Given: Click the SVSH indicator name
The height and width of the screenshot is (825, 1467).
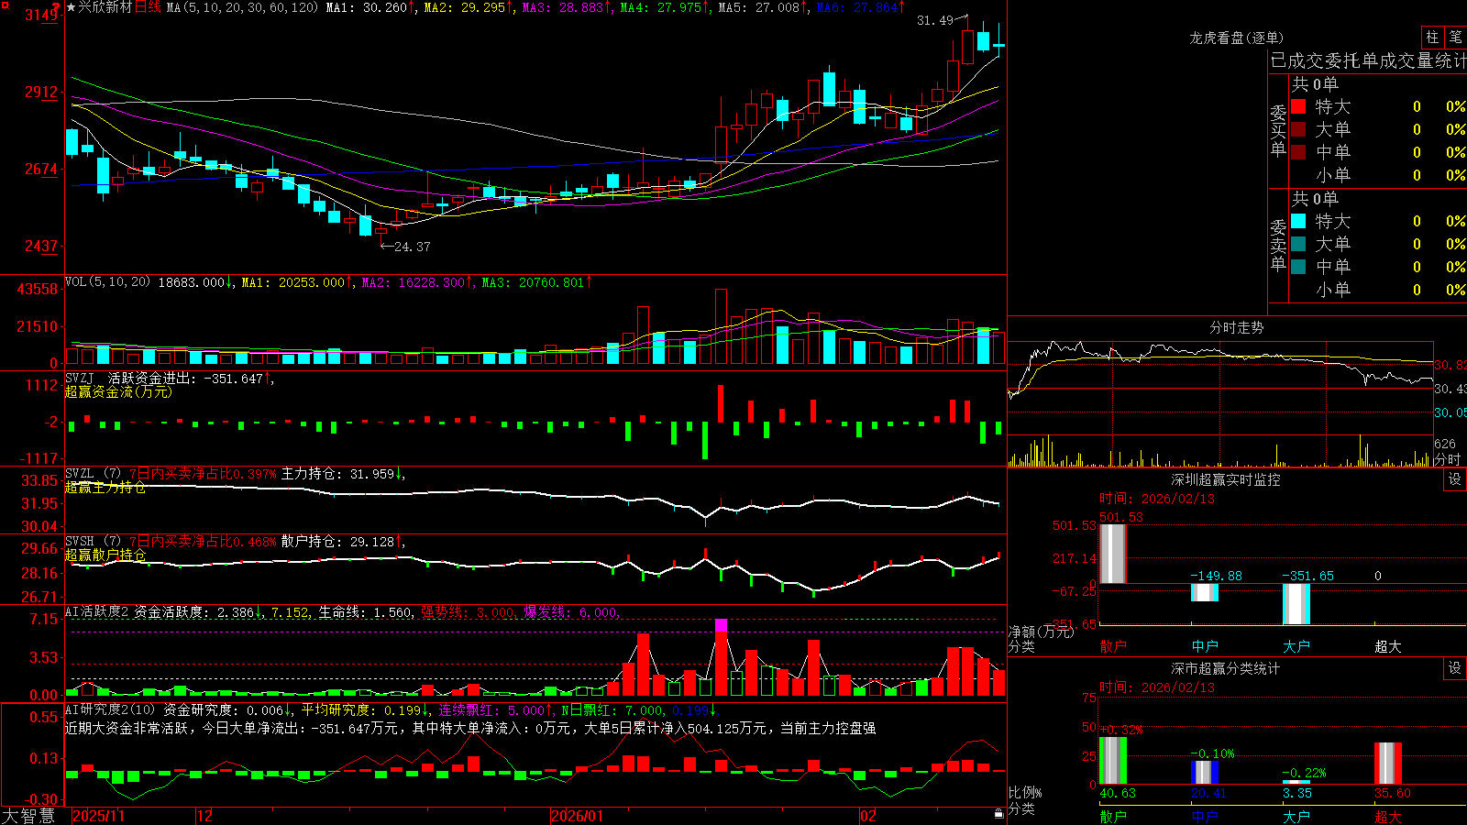Looking at the screenshot, I should pyautogui.click(x=80, y=541).
